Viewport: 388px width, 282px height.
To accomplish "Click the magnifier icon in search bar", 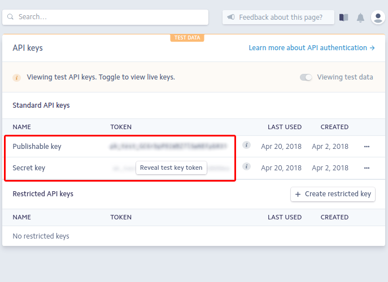I will pyautogui.click(x=11, y=17).
